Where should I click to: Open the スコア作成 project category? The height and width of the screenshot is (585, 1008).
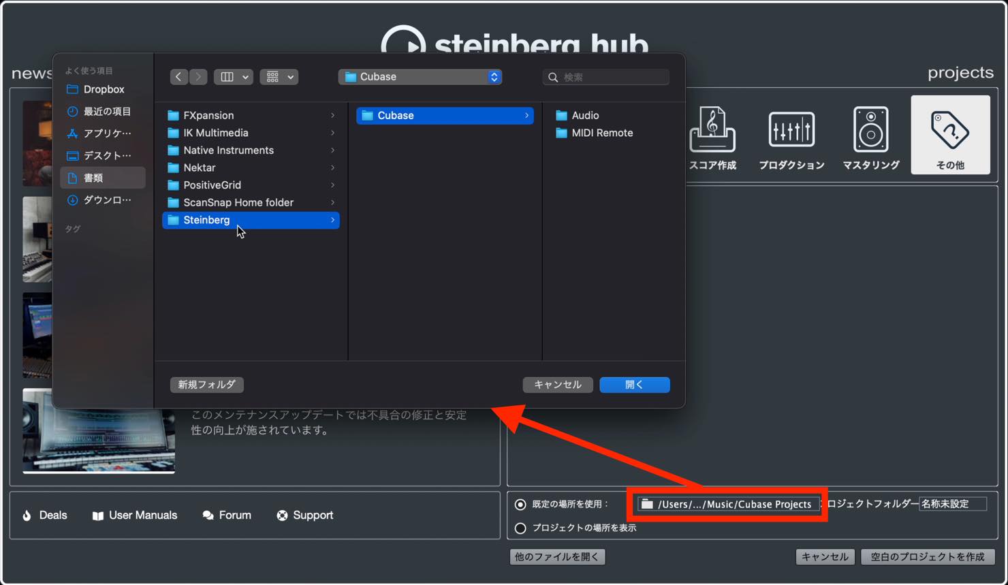coord(712,137)
